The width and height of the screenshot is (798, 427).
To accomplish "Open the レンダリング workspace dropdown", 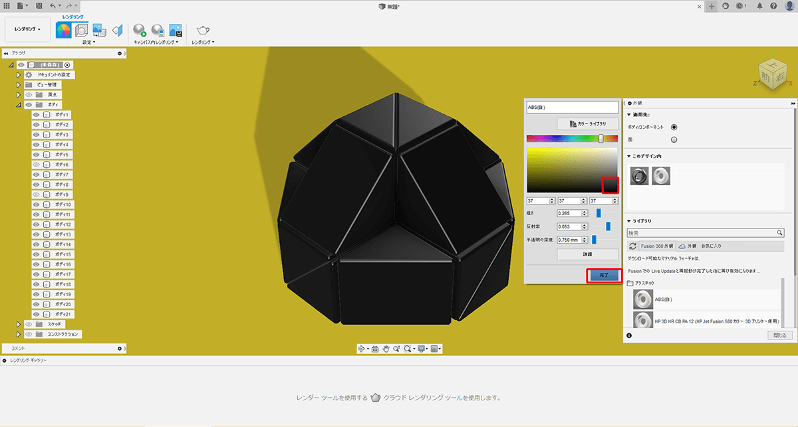I will tap(27, 29).
